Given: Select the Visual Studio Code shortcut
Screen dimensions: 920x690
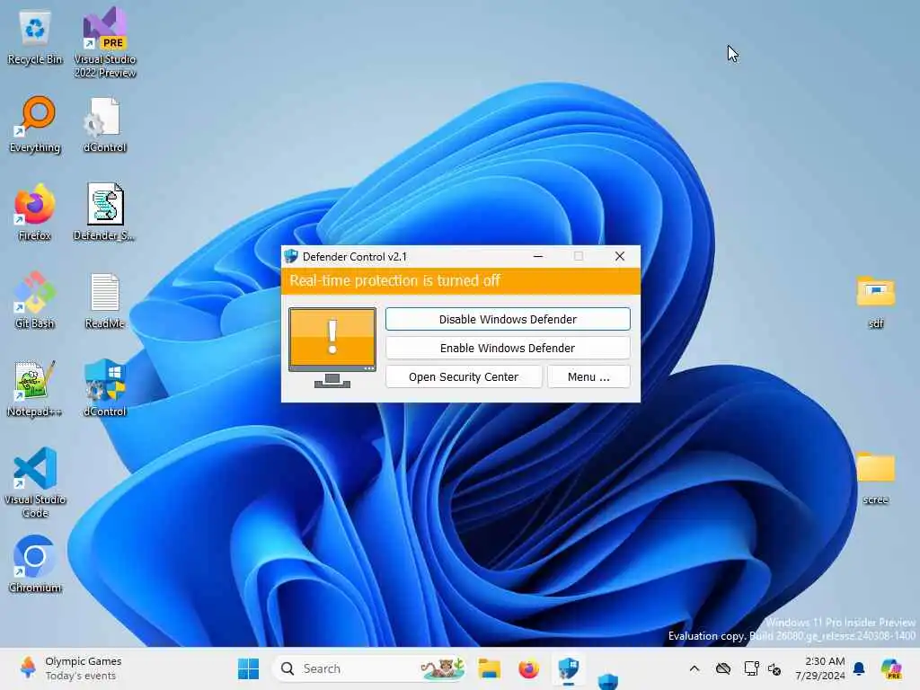Looking at the screenshot, I should 35,482.
